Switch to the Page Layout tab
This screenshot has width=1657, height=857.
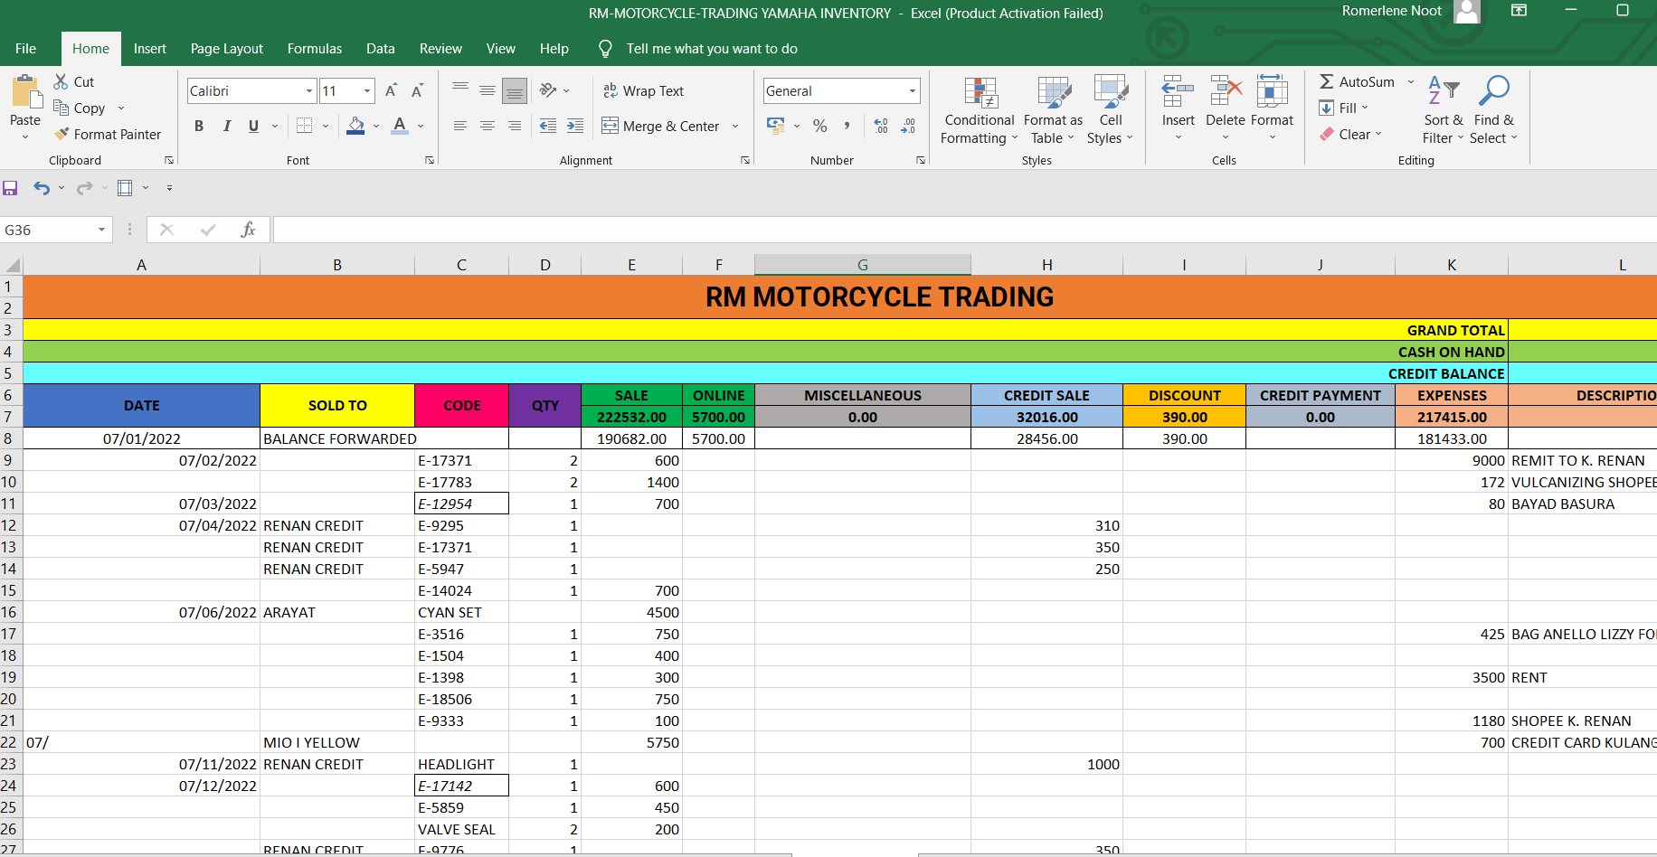[227, 48]
